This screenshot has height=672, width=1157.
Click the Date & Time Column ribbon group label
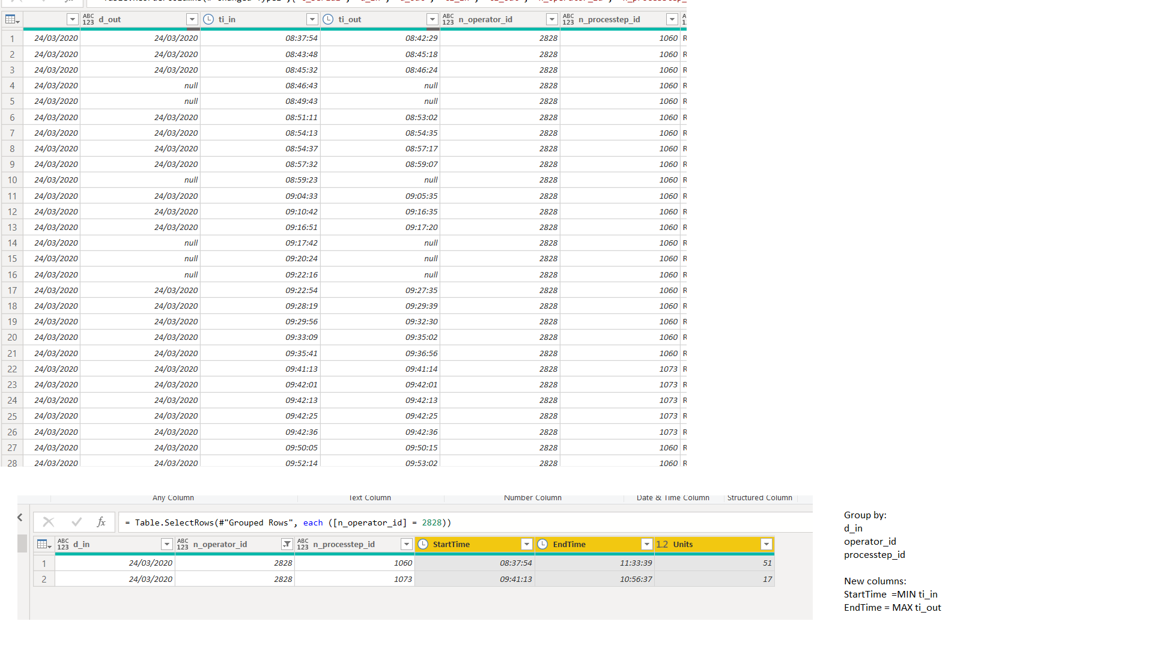click(x=673, y=498)
